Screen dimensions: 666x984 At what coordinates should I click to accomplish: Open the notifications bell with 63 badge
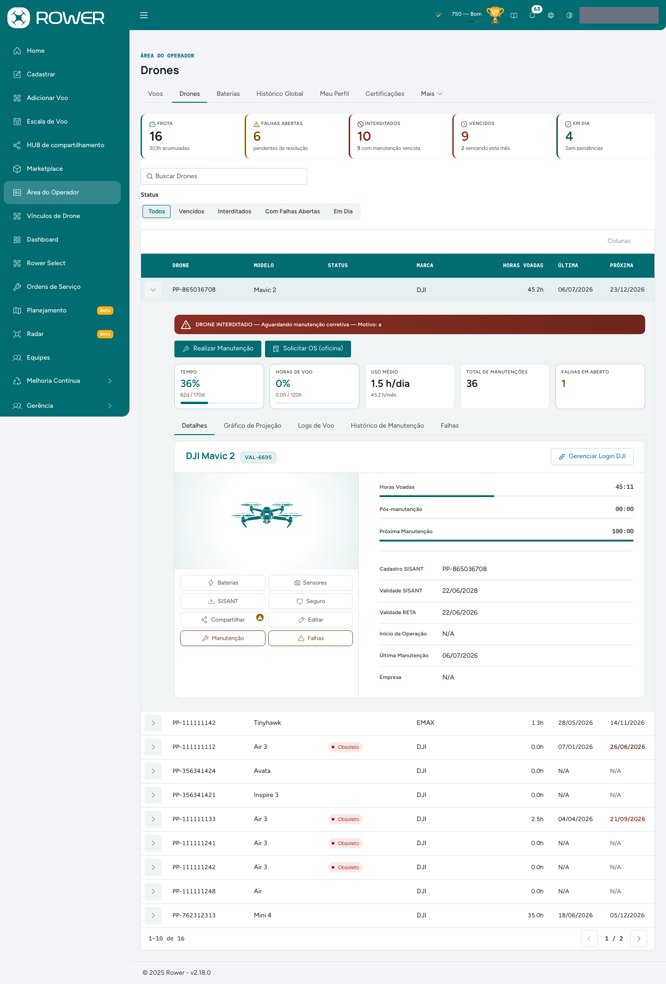pos(533,15)
